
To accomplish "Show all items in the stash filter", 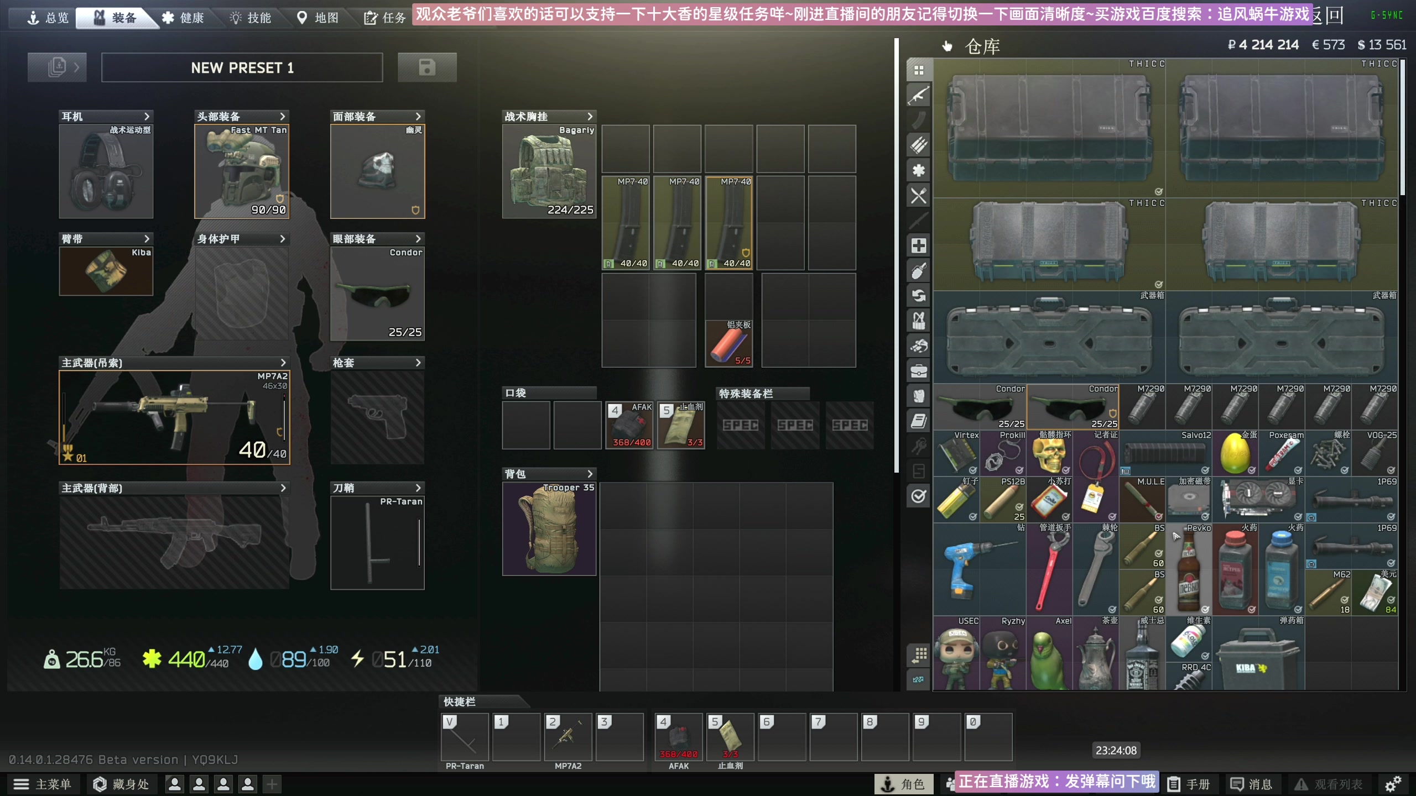I will pos(919,70).
